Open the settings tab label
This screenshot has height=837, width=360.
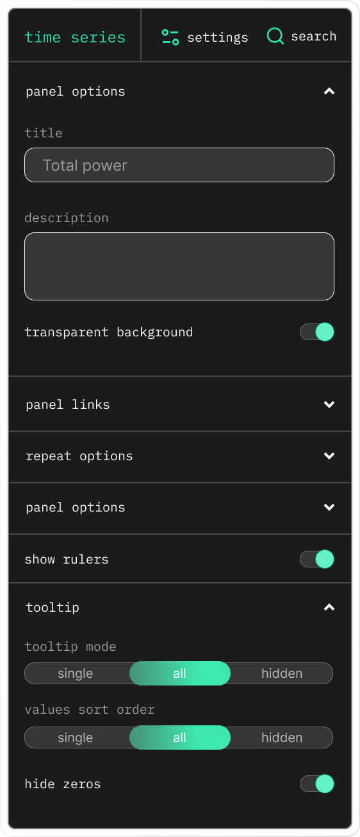218,37
